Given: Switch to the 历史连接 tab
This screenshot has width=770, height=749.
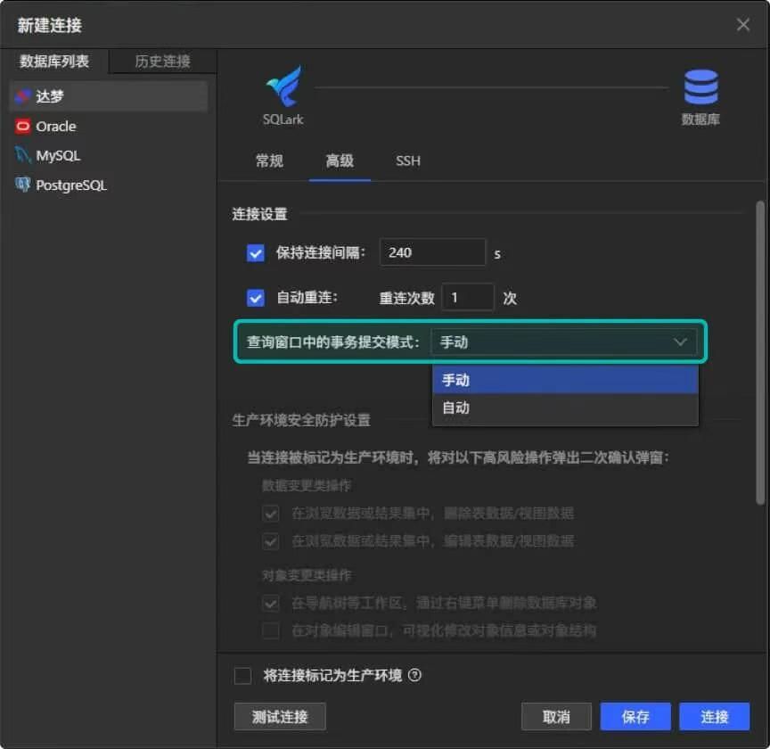Looking at the screenshot, I should tap(162, 62).
